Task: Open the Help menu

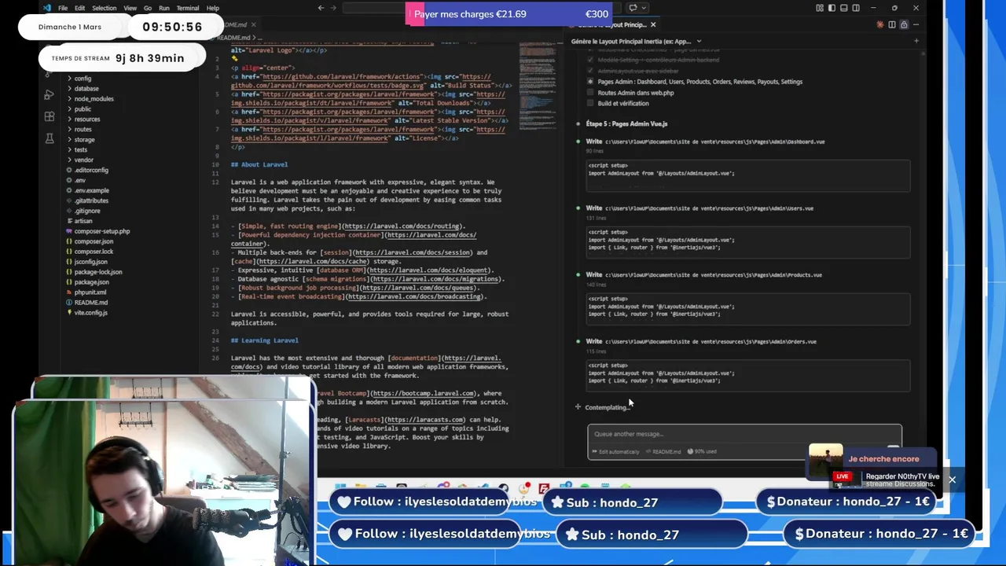Action: click(212, 8)
